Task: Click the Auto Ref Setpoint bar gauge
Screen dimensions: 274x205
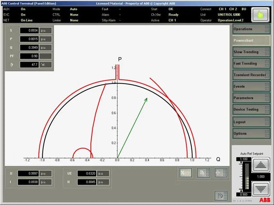Action: pyautogui.click(x=247, y=176)
